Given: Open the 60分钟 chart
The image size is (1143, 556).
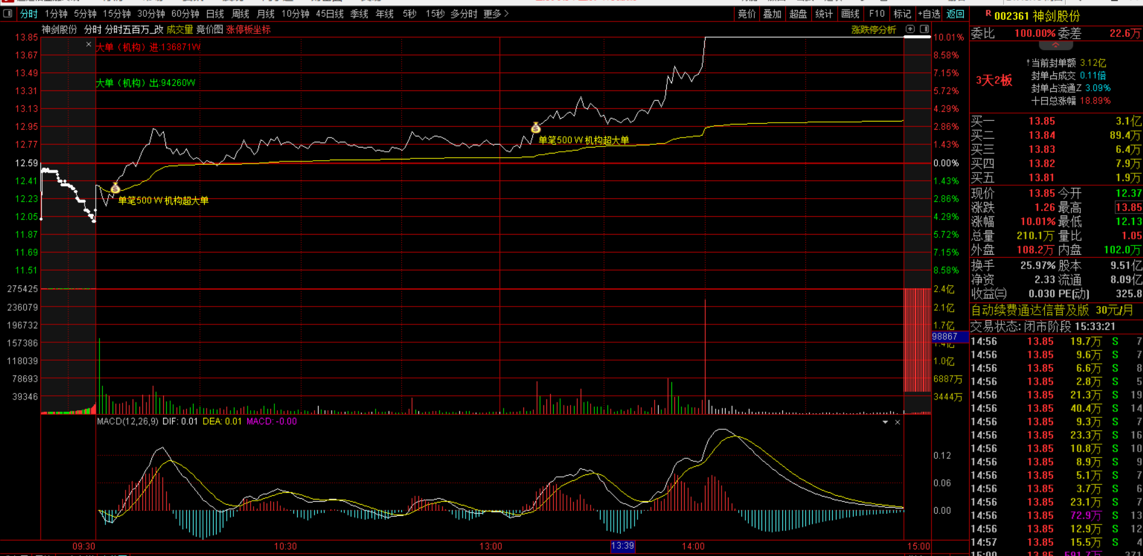Looking at the screenshot, I should point(185,14).
